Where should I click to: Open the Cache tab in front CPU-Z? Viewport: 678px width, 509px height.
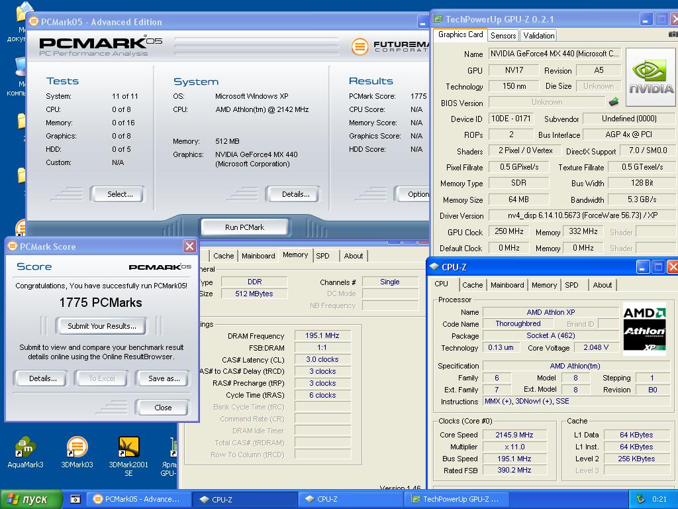pyautogui.click(x=472, y=285)
